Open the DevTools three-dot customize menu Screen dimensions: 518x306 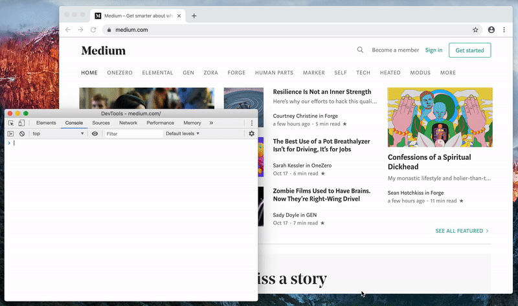pyautogui.click(x=252, y=123)
